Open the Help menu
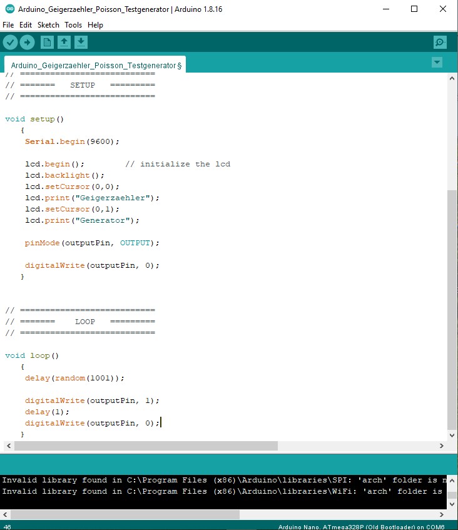The width and height of the screenshot is (458, 530). click(95, 25)
